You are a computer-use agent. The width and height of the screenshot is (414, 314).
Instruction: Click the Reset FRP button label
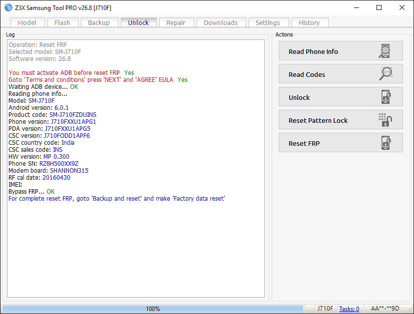(x=304, y=144)
